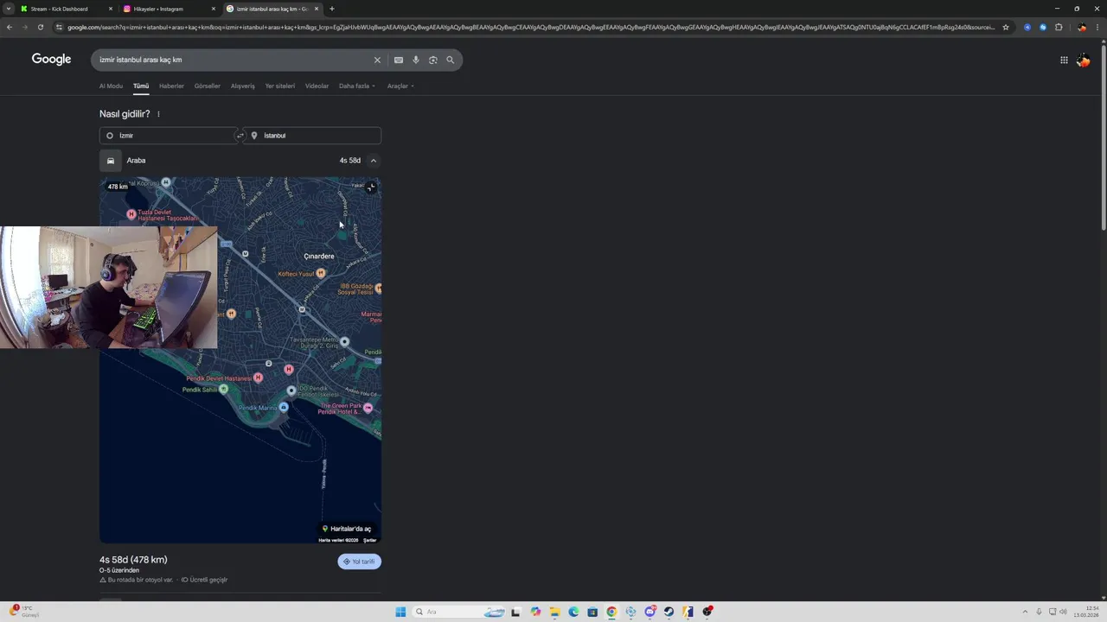
Task: Edit the İstanbul destination field
Action: click(312, 136)
